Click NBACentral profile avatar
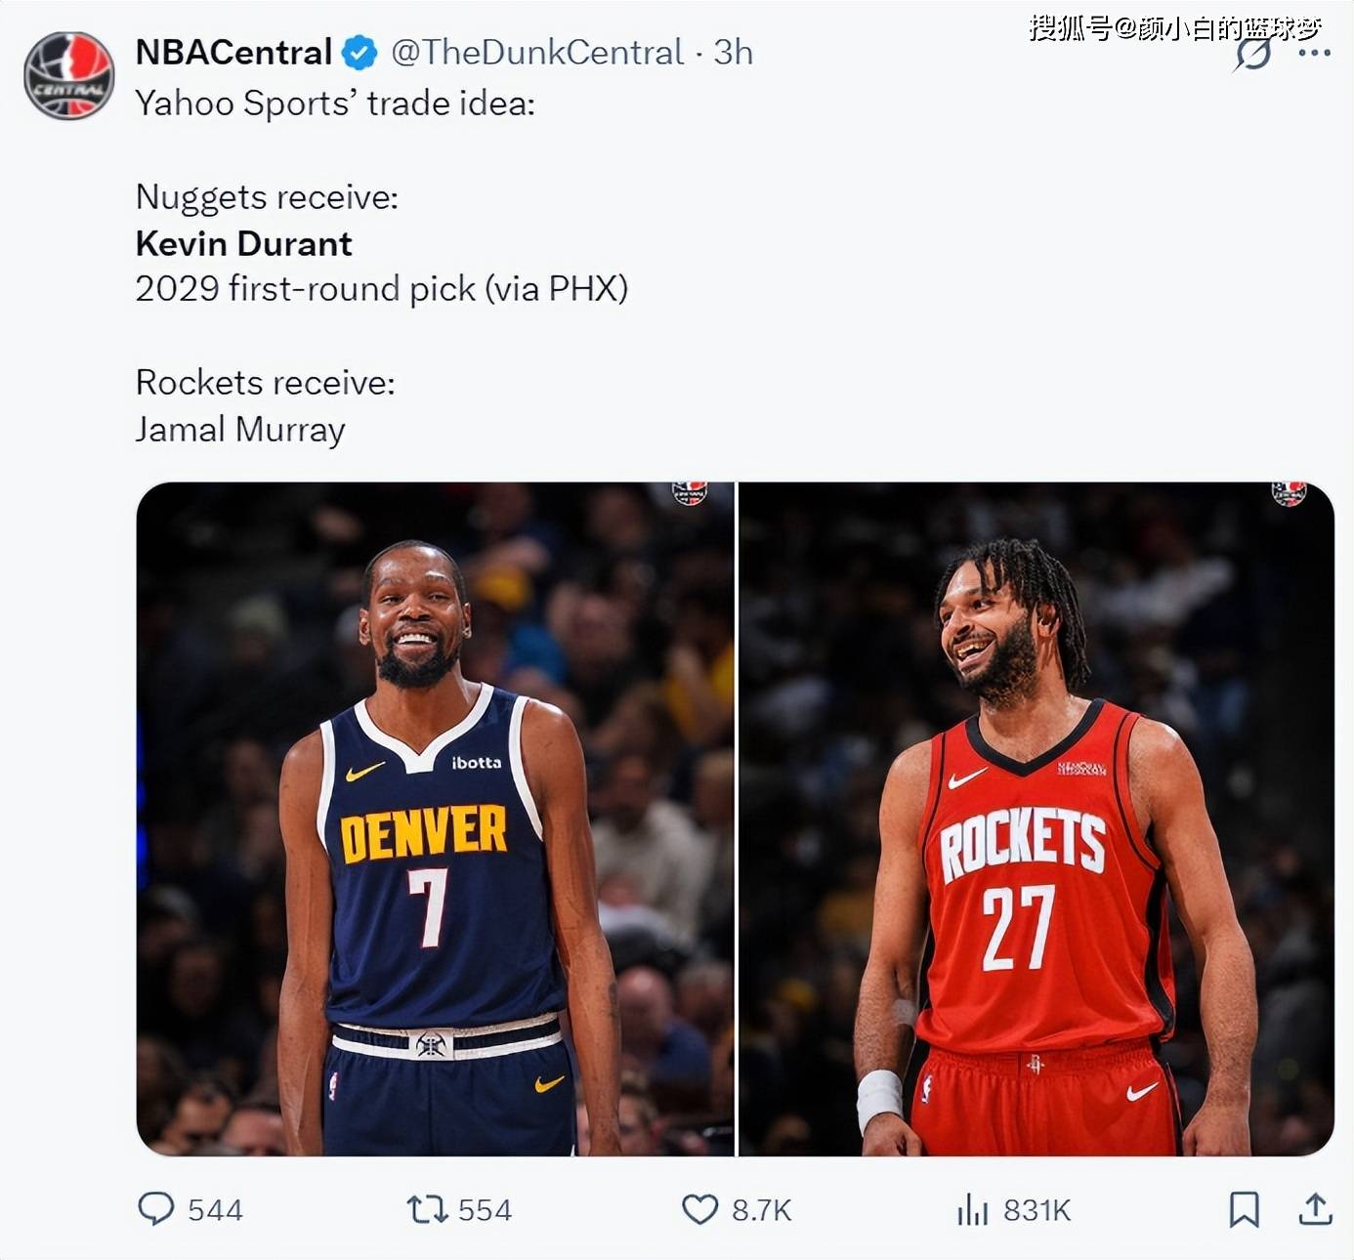The image size is (1354, 1260). 69,75
